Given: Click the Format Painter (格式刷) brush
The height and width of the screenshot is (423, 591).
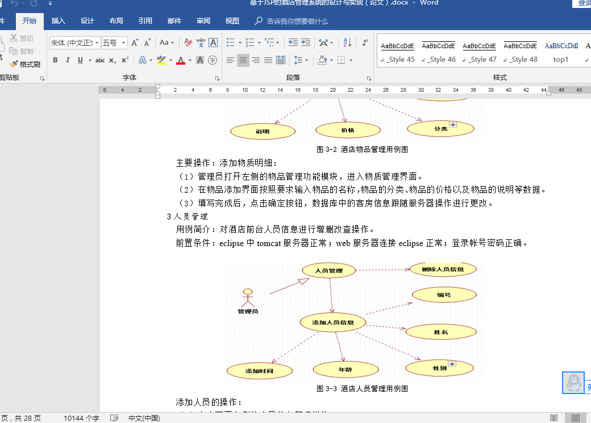Looking at the screenshot, I should (25, 64).
